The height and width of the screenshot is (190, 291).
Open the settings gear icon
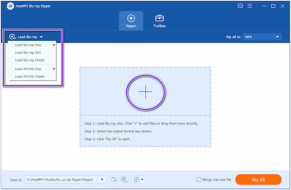click(139, 180)
